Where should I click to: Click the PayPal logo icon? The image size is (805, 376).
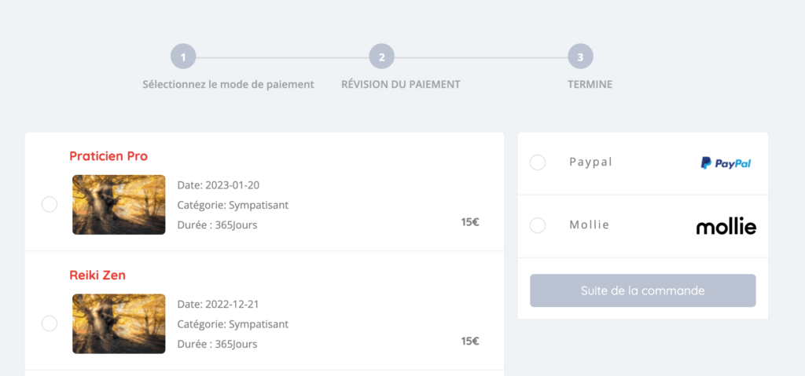pos(726,163)
